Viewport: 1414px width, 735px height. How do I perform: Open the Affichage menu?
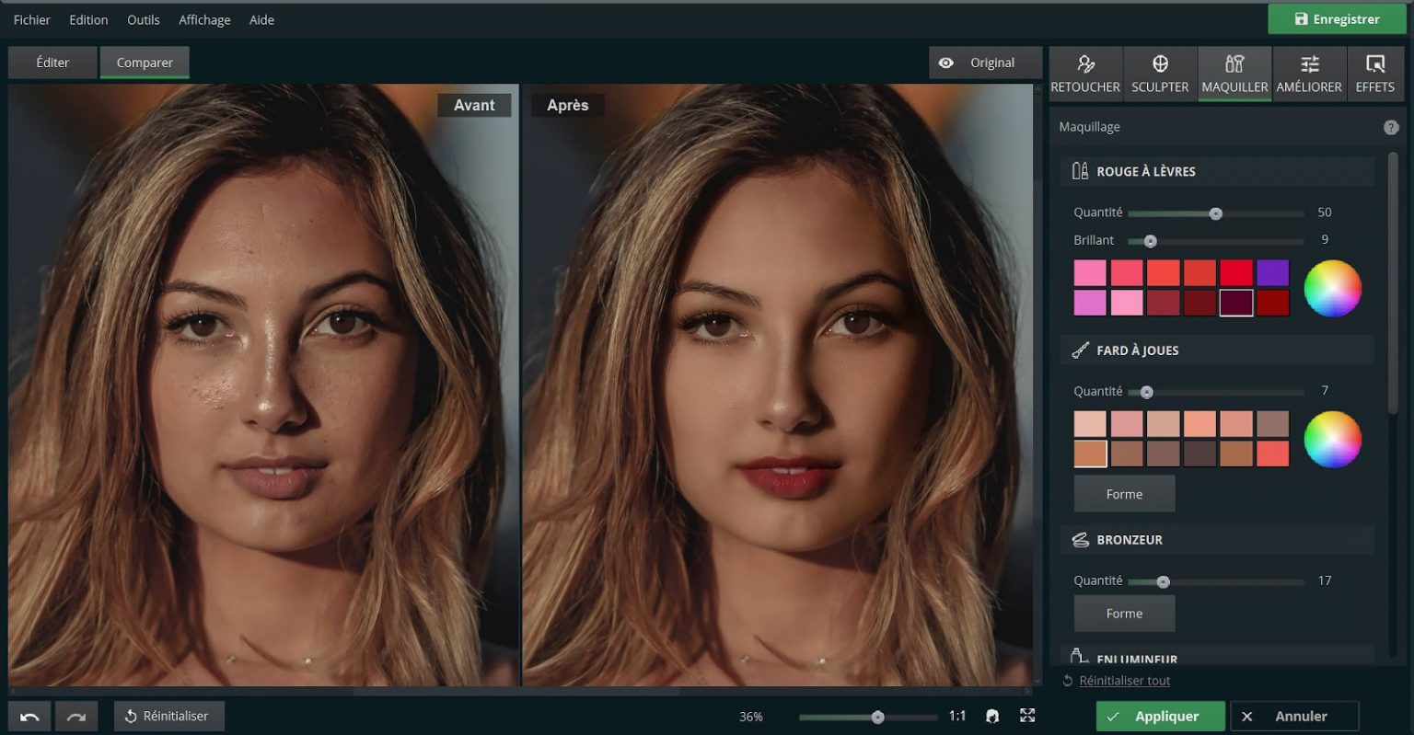pos(203,19)
